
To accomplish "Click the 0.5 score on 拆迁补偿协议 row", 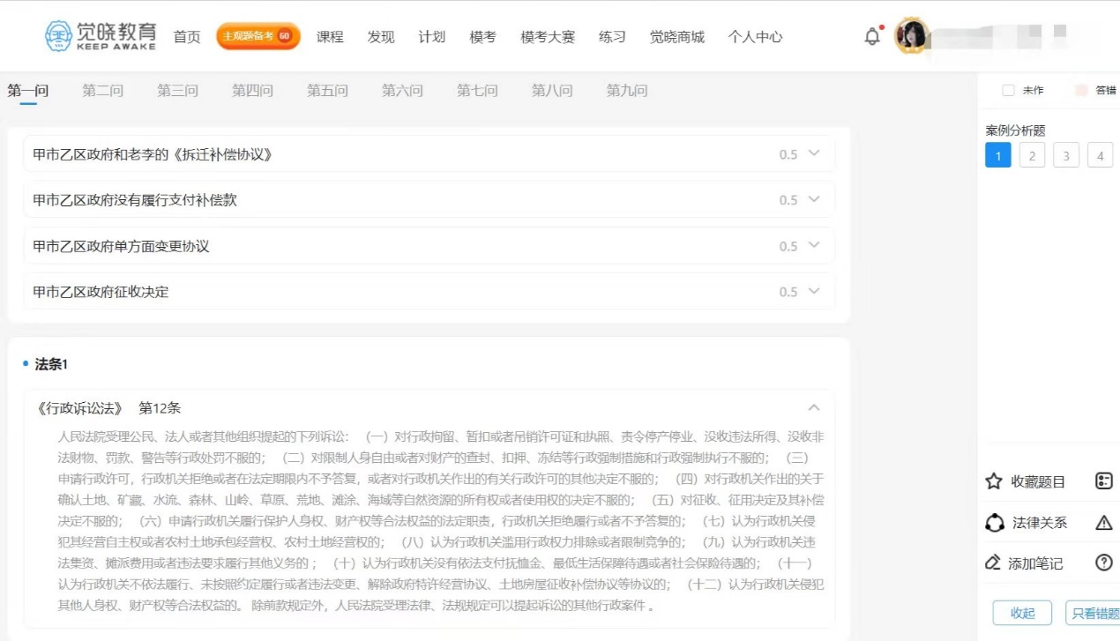I will [788, 154].
